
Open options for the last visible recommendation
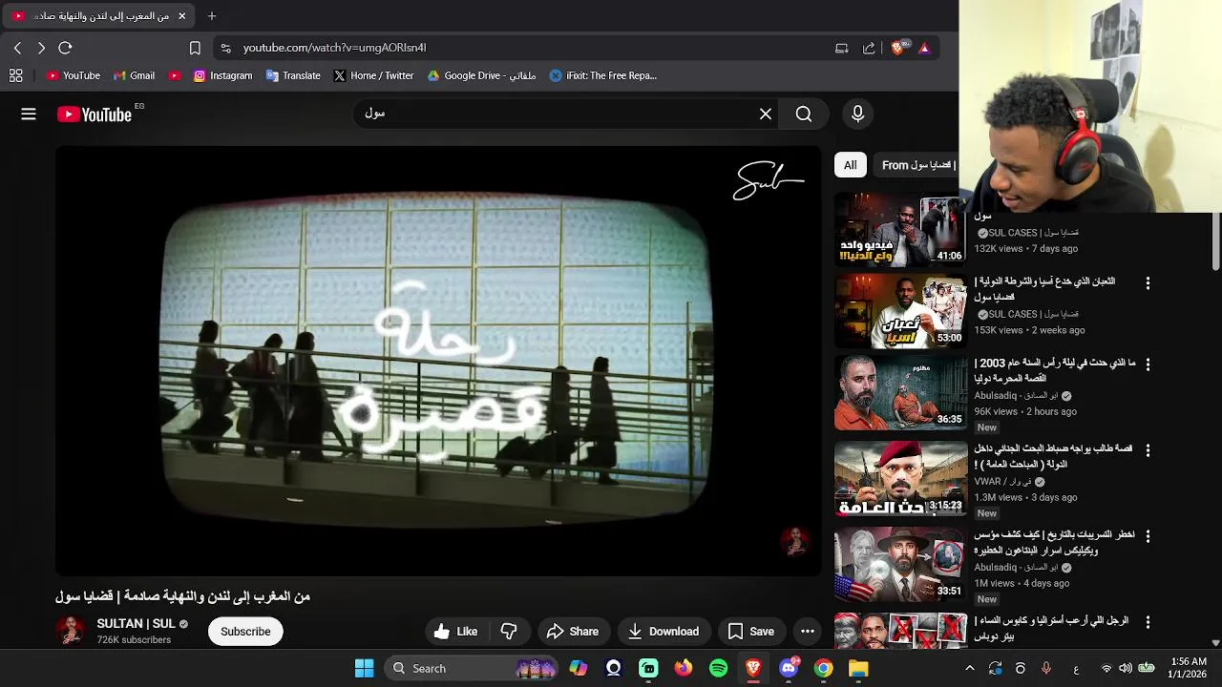pos(1148,622)
